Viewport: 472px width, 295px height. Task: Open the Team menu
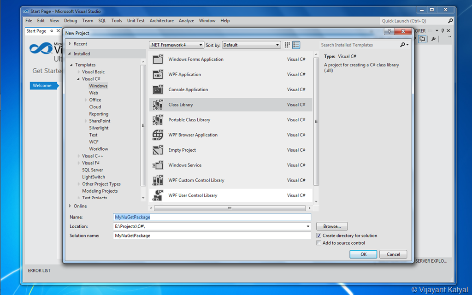(88, 21)
